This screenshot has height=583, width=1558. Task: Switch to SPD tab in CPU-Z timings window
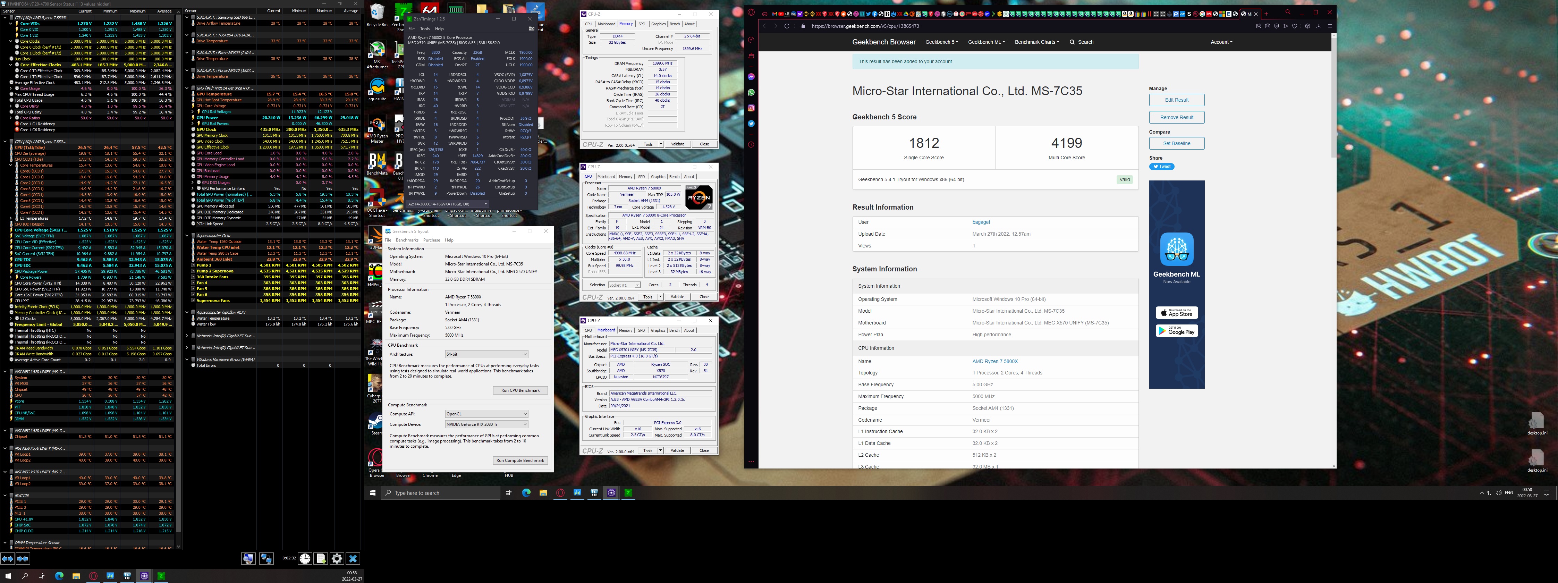tap(642, 24)
